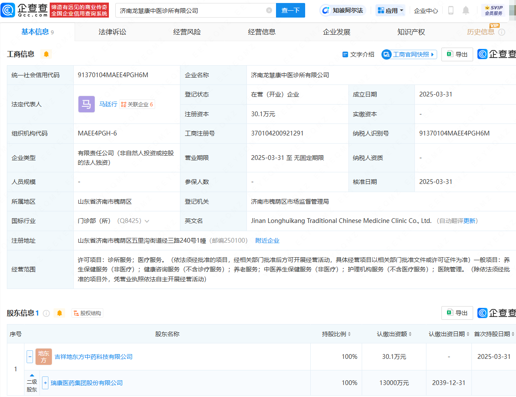Select the 13000万元 capital cell
The image size is (516, 397).
click(394, 383)
